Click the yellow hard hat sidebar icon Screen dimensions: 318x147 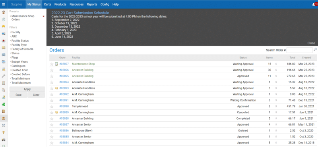tap(4, 27)
